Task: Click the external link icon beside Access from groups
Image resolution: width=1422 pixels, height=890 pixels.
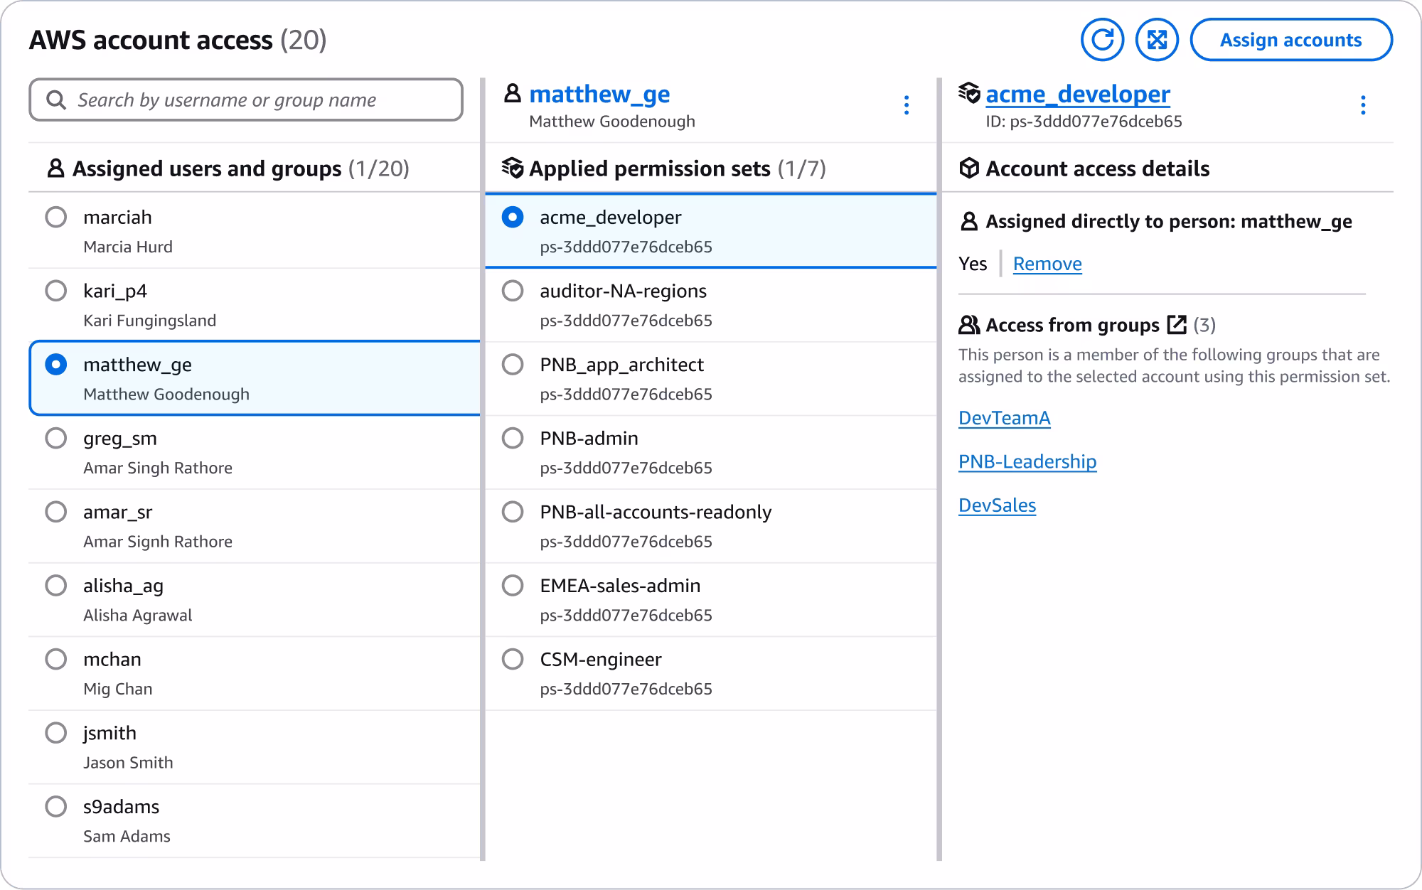Action: tap(1177, 325)
